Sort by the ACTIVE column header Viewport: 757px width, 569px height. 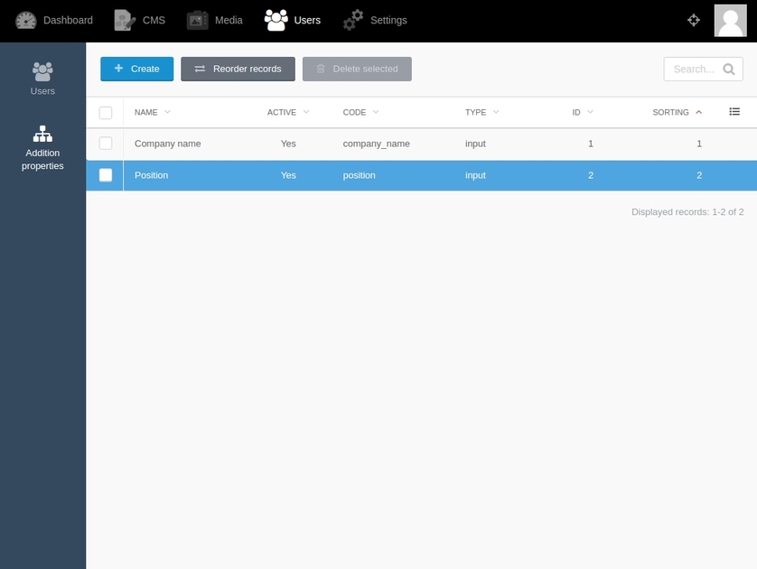point(282,113)
